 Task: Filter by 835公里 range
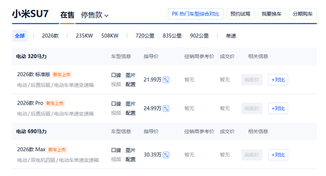172,36
